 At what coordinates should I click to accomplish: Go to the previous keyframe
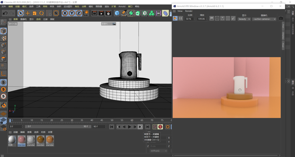pyautogui.click(x=119, y=127)
